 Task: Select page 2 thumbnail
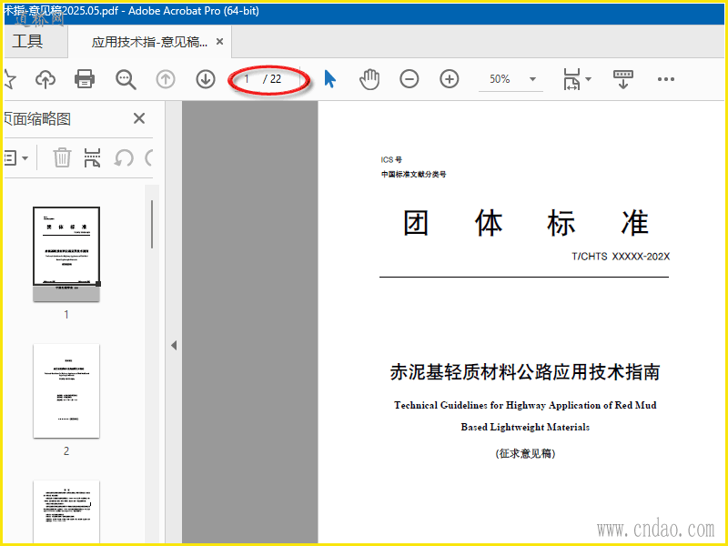pyautogui.click(x=66, y=390)
